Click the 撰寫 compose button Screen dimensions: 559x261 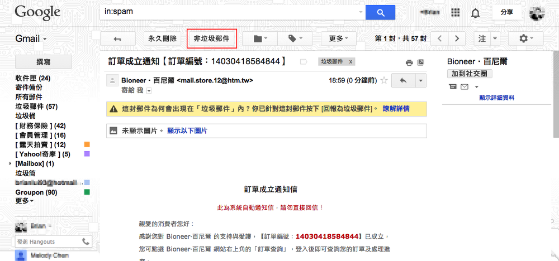pos(44,62)
